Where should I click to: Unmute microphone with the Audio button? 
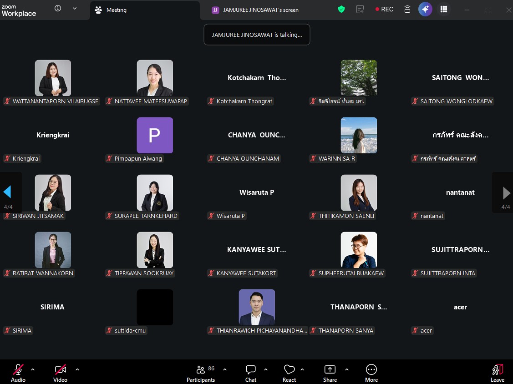click(18, 373)
